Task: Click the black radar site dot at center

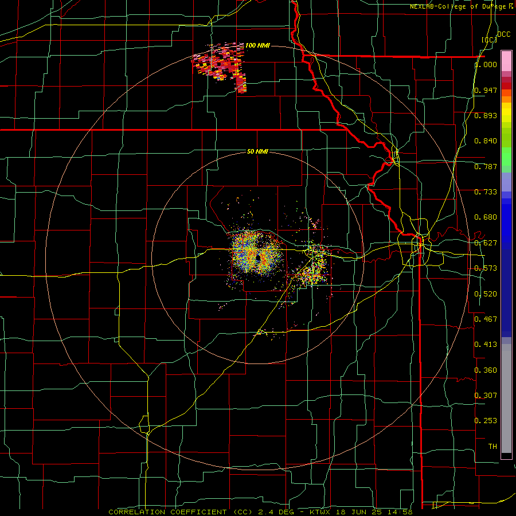Action: 259,257
